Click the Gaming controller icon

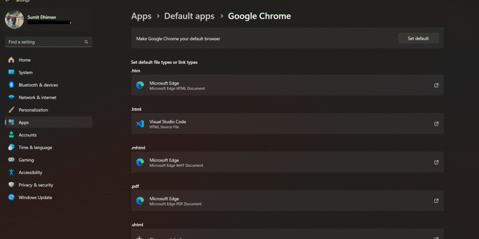tap(11, 160)
